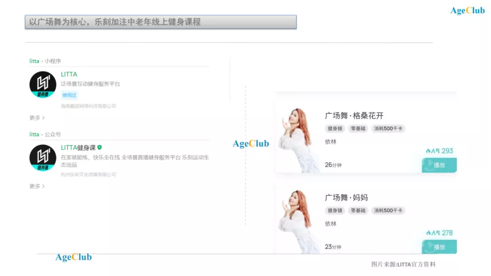
Task: Click the company name 杭州乐刻文化传媒有限公司
Action: (x=89, y=174)
